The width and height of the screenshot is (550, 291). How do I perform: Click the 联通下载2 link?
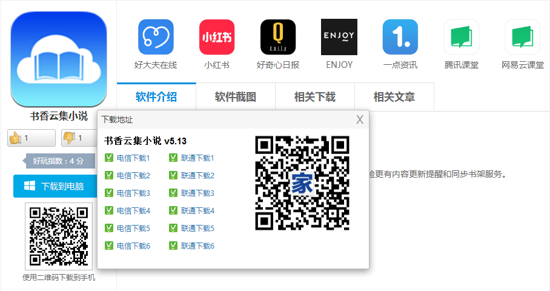197,176
